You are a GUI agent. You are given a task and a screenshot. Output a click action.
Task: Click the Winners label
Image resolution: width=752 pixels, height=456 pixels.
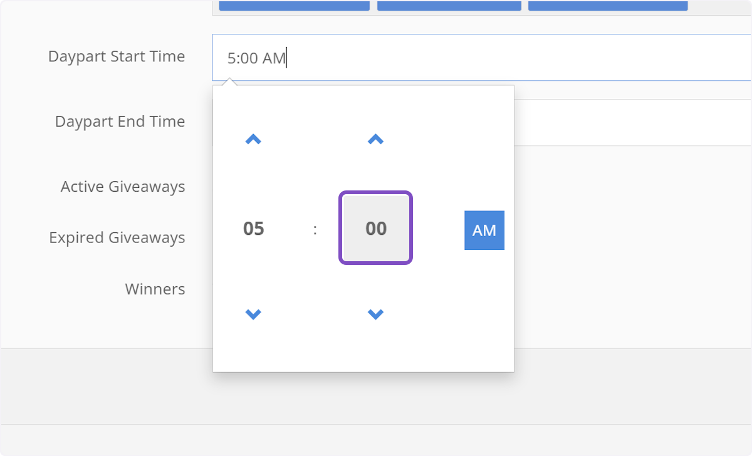coord(155,289)
